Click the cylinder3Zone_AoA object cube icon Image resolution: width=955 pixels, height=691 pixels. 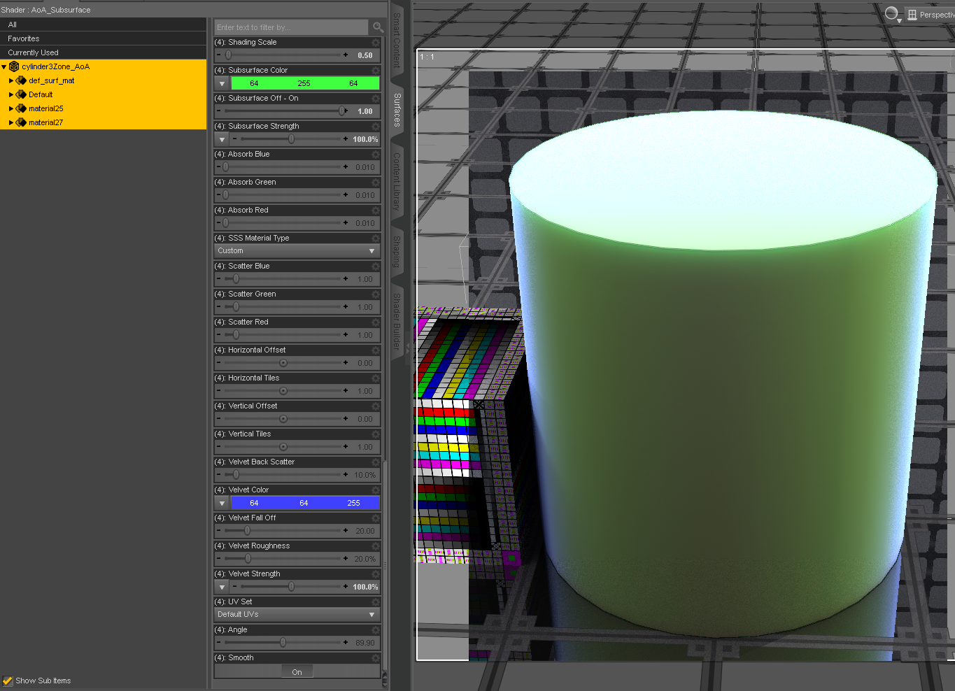pyautogui.click(x=14, y=66)
